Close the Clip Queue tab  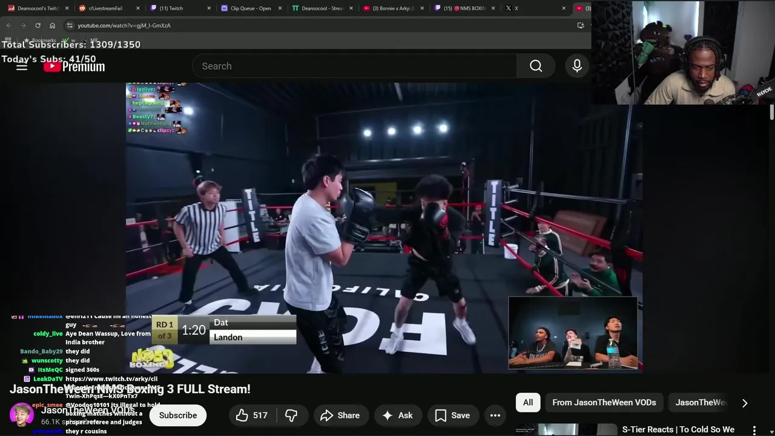(280, 8)
